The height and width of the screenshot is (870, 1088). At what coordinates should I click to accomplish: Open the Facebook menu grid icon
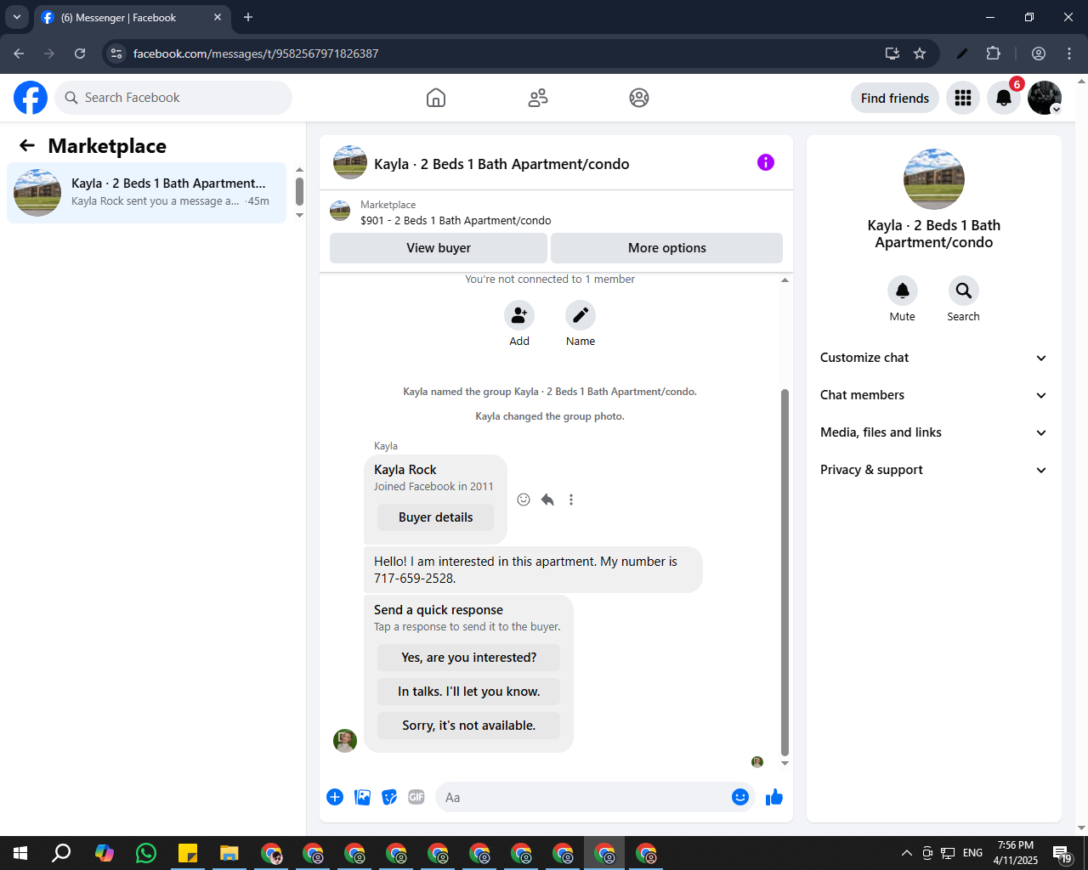pos(963,98)
